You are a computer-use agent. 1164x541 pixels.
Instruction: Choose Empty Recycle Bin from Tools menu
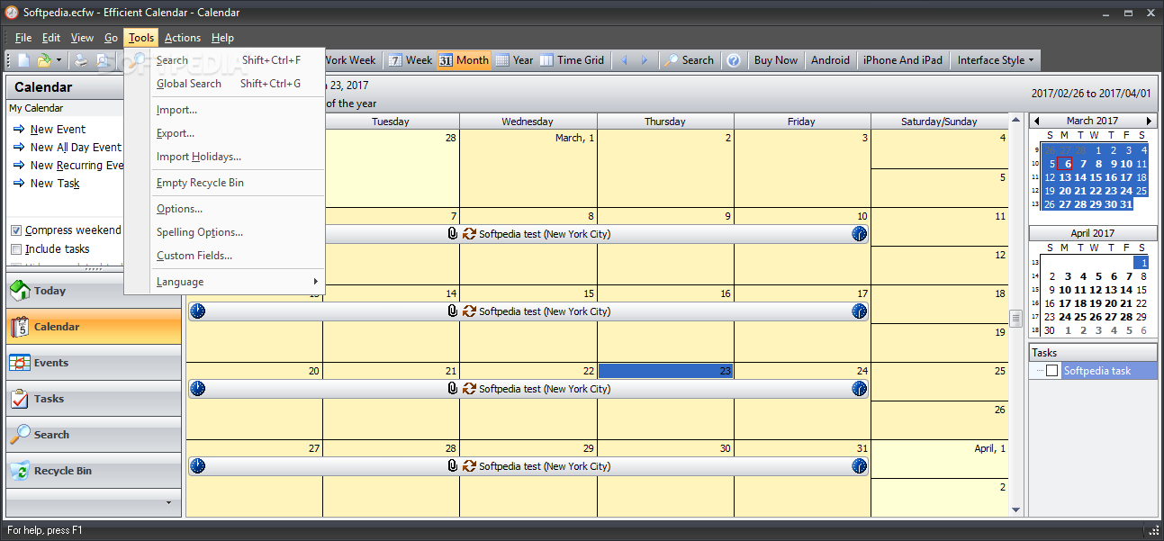224,183
